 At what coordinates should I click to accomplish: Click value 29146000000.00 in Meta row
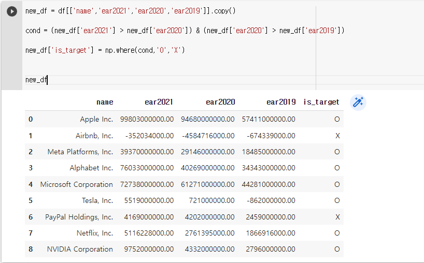[208, 152]
